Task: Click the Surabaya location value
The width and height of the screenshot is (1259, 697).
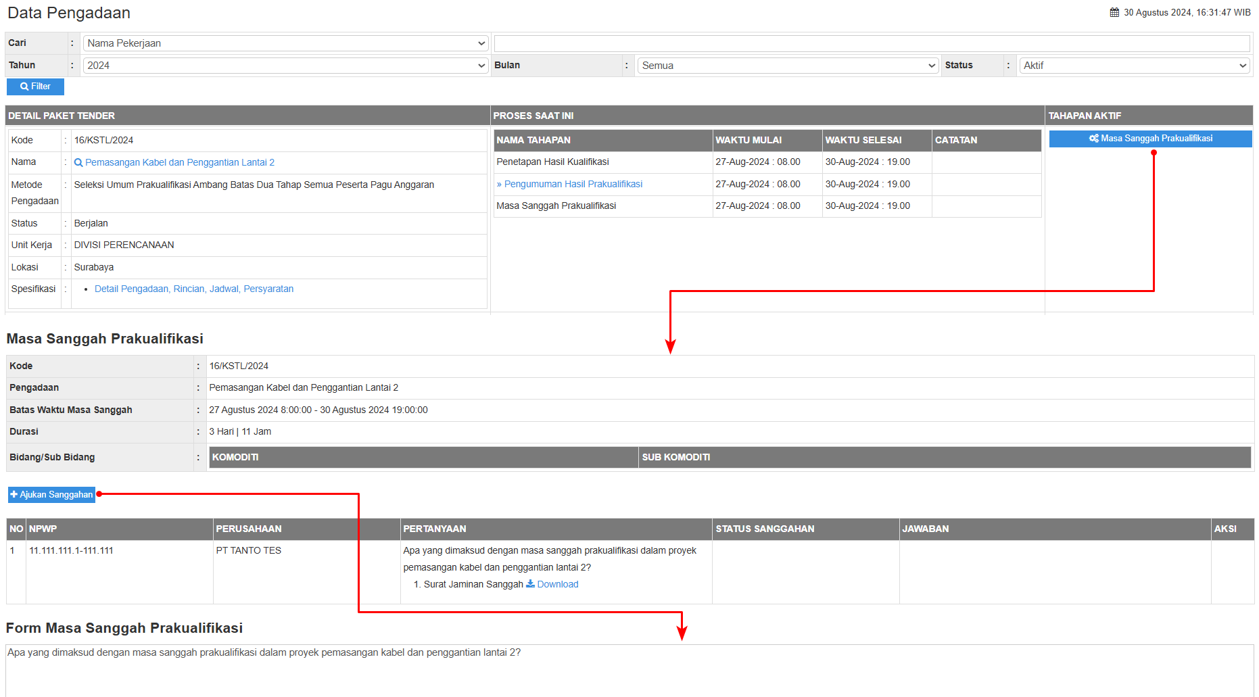Action: (x=93, y=267)
